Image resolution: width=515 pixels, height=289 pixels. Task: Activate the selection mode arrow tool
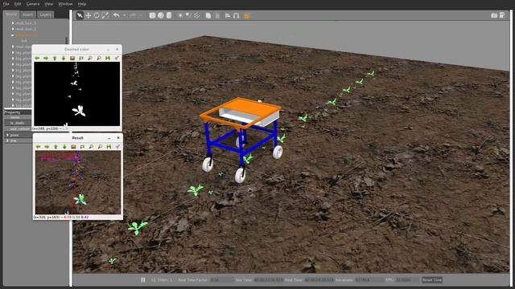(80, 15)
